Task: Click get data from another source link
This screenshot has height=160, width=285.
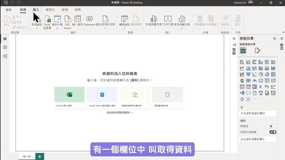Action: pyautogui.click(x=120, y=112)
